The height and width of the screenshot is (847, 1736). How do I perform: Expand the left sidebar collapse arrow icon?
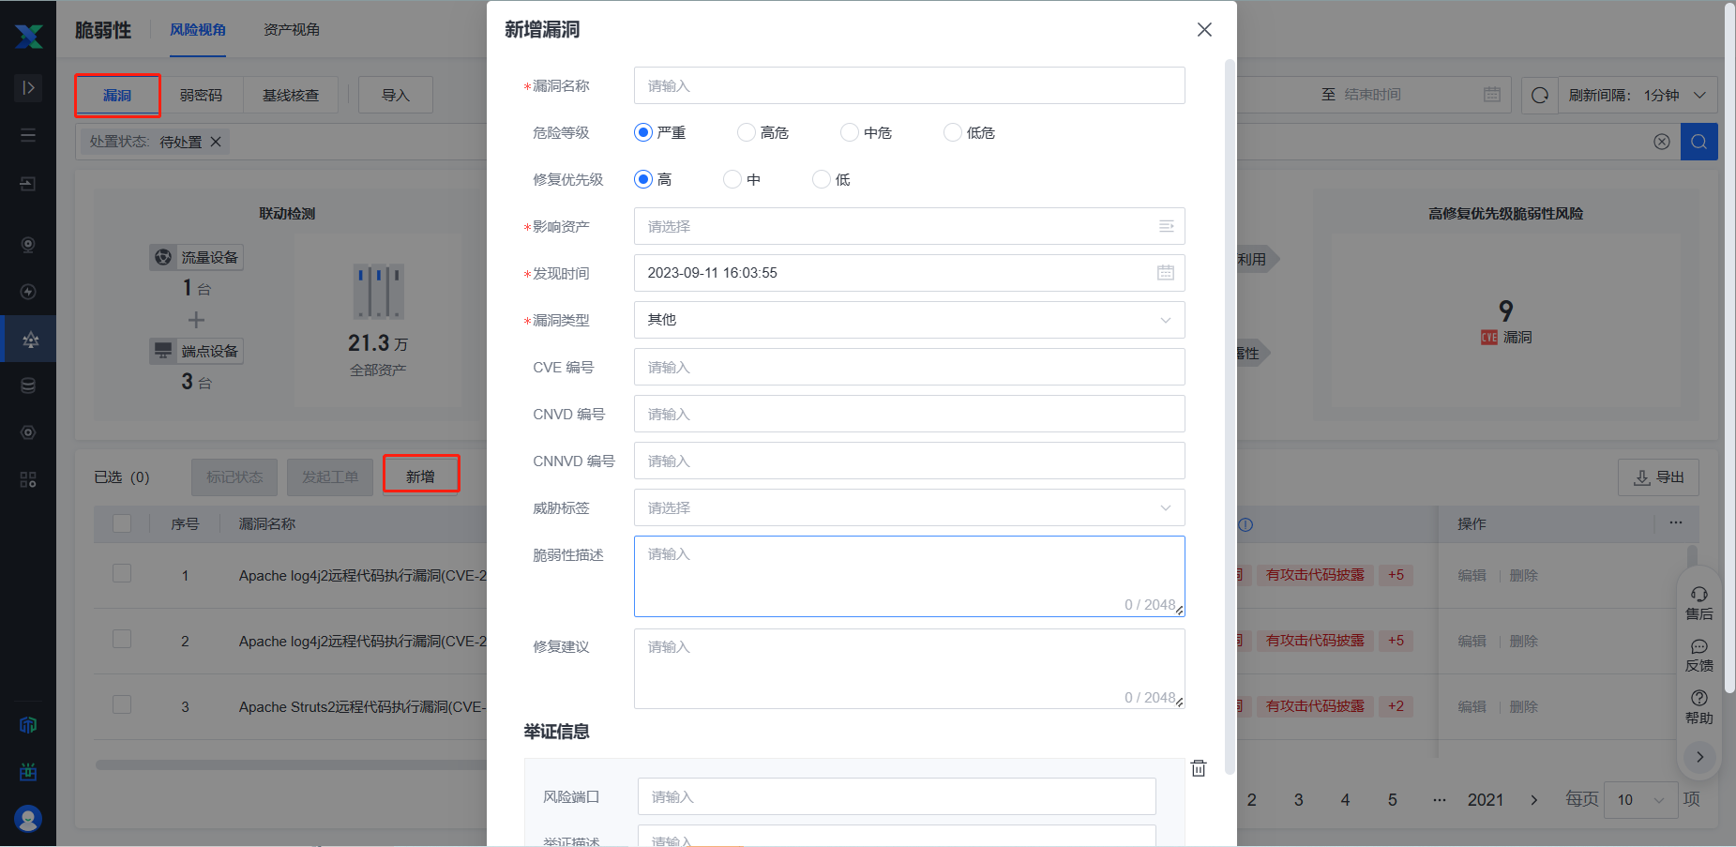(28, 87)
